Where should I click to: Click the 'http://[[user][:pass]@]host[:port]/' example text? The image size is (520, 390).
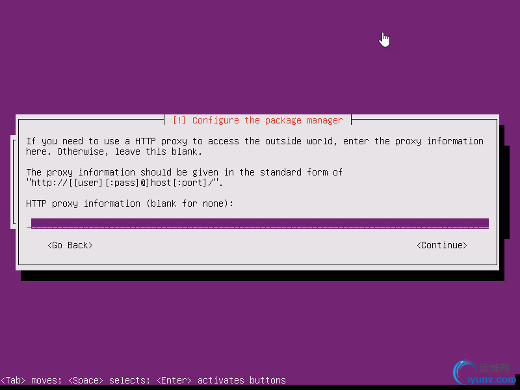click(124, 183)
